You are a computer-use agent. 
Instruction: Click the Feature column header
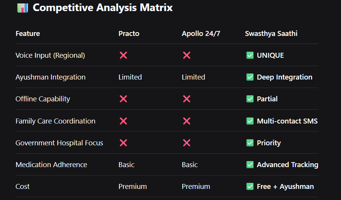coord(28,34)
